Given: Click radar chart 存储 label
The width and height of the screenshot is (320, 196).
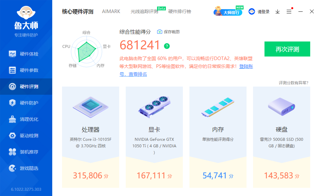Looking at the screenshot, I should pyautogui.click(x=72, y=66).
